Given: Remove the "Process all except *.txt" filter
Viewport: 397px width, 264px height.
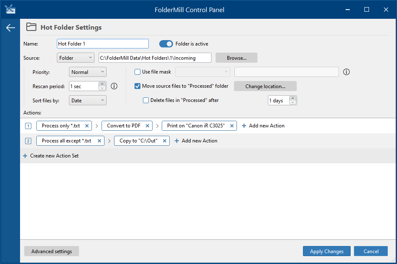Looking at the screenshot, I should coord(99,141).
